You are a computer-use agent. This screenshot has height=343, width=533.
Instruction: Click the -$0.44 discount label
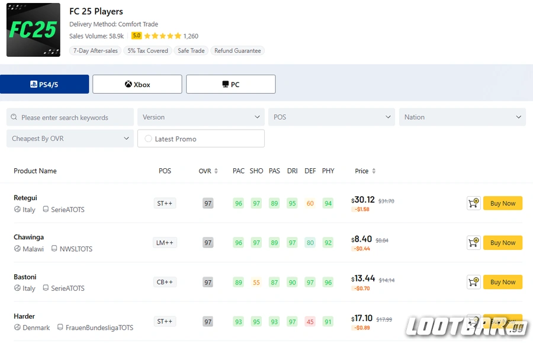pyautogui.click(x=362, y=249)
